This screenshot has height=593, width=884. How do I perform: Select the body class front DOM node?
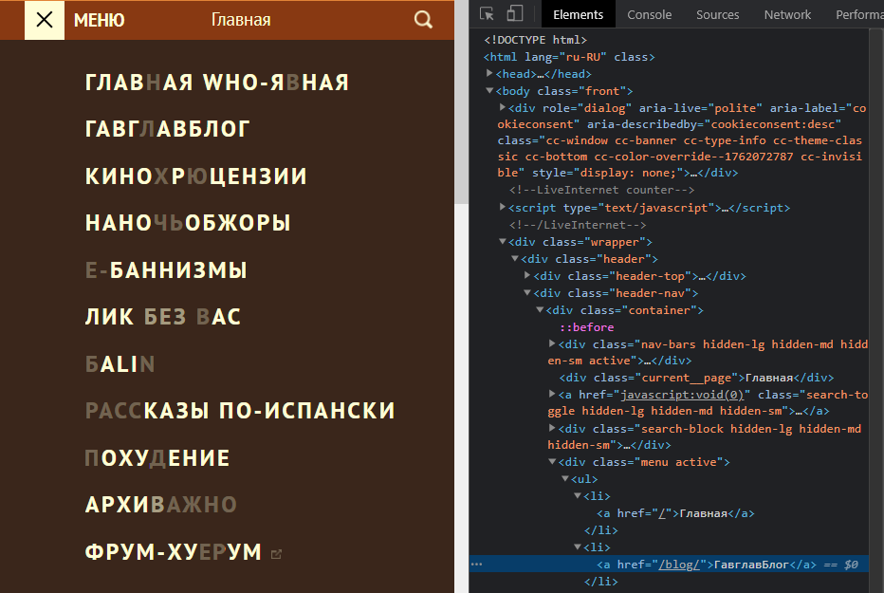[x=563, y=91]
